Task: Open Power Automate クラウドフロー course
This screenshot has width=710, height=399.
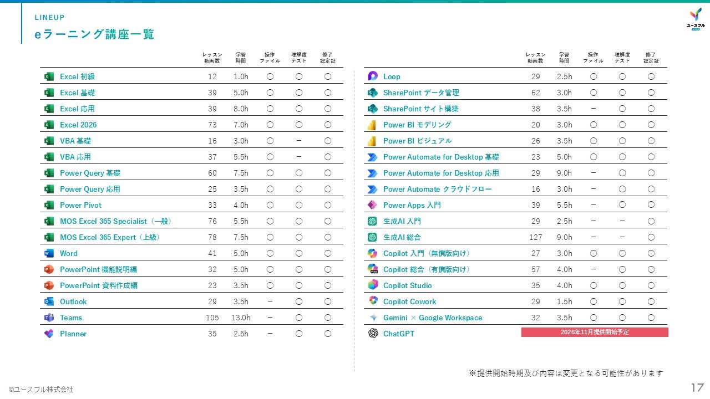Action: 438,189
